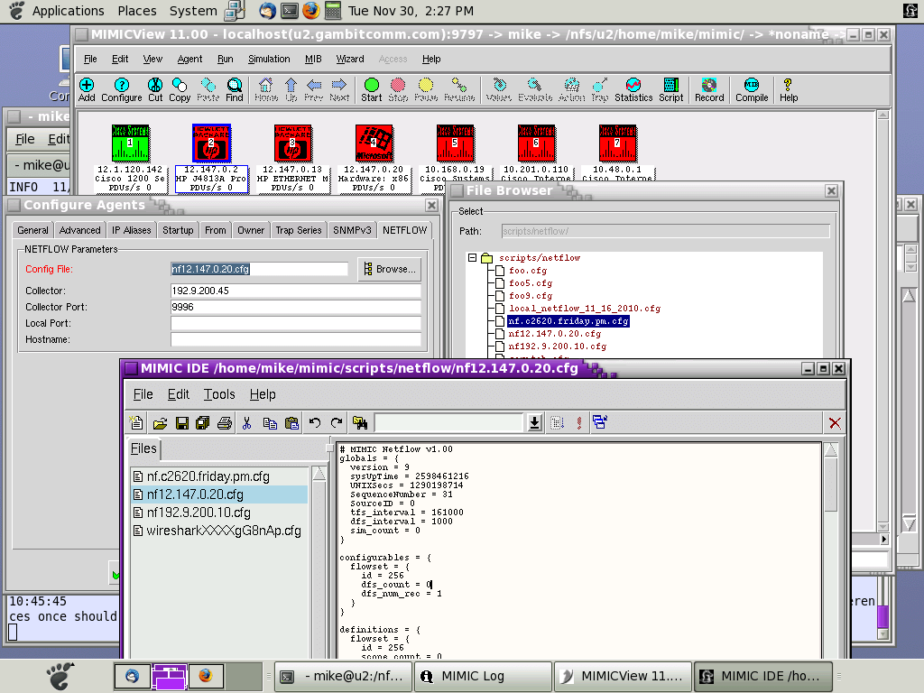Viewport: 924px width, 693px height.
Task: Switch to the Trap Series tab
Action: click(298, 230)
